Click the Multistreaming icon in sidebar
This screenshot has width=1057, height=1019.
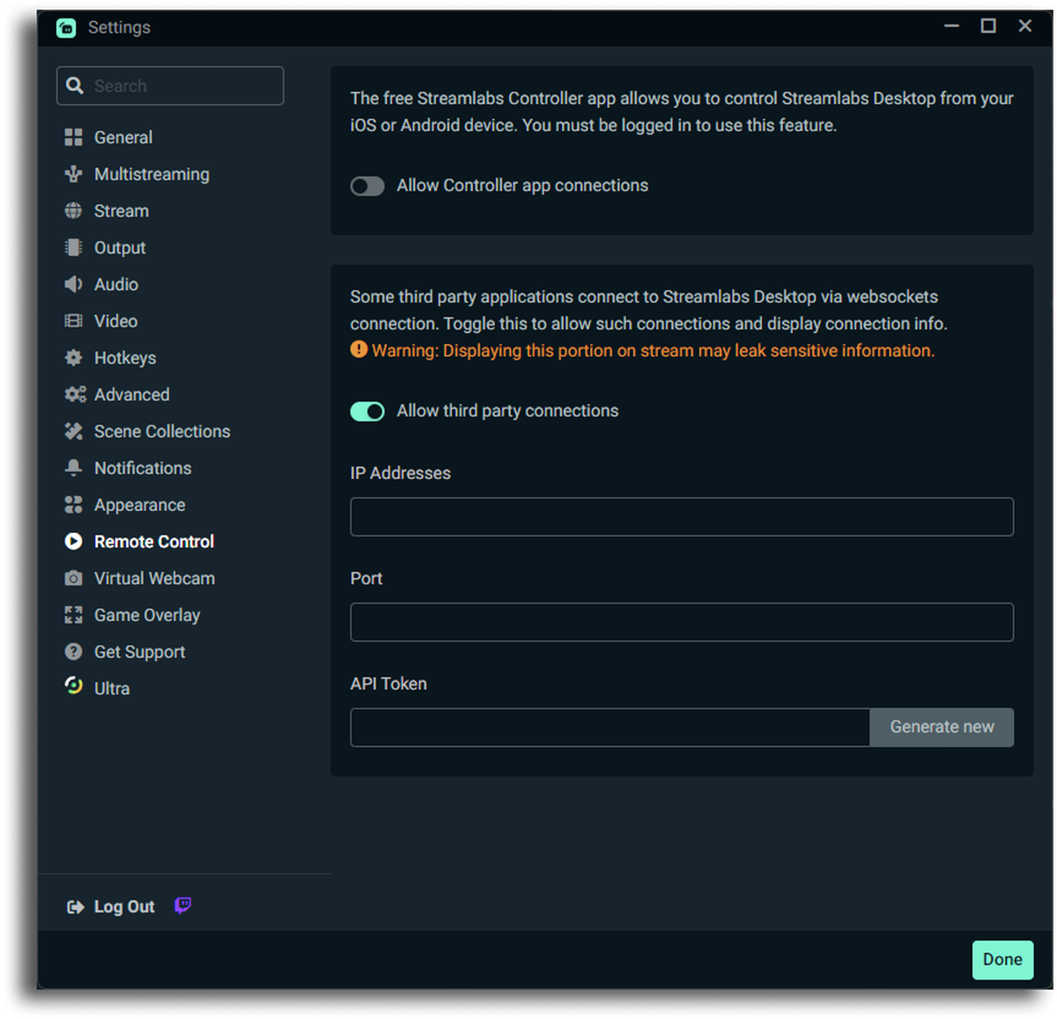[x=73, y=174]
